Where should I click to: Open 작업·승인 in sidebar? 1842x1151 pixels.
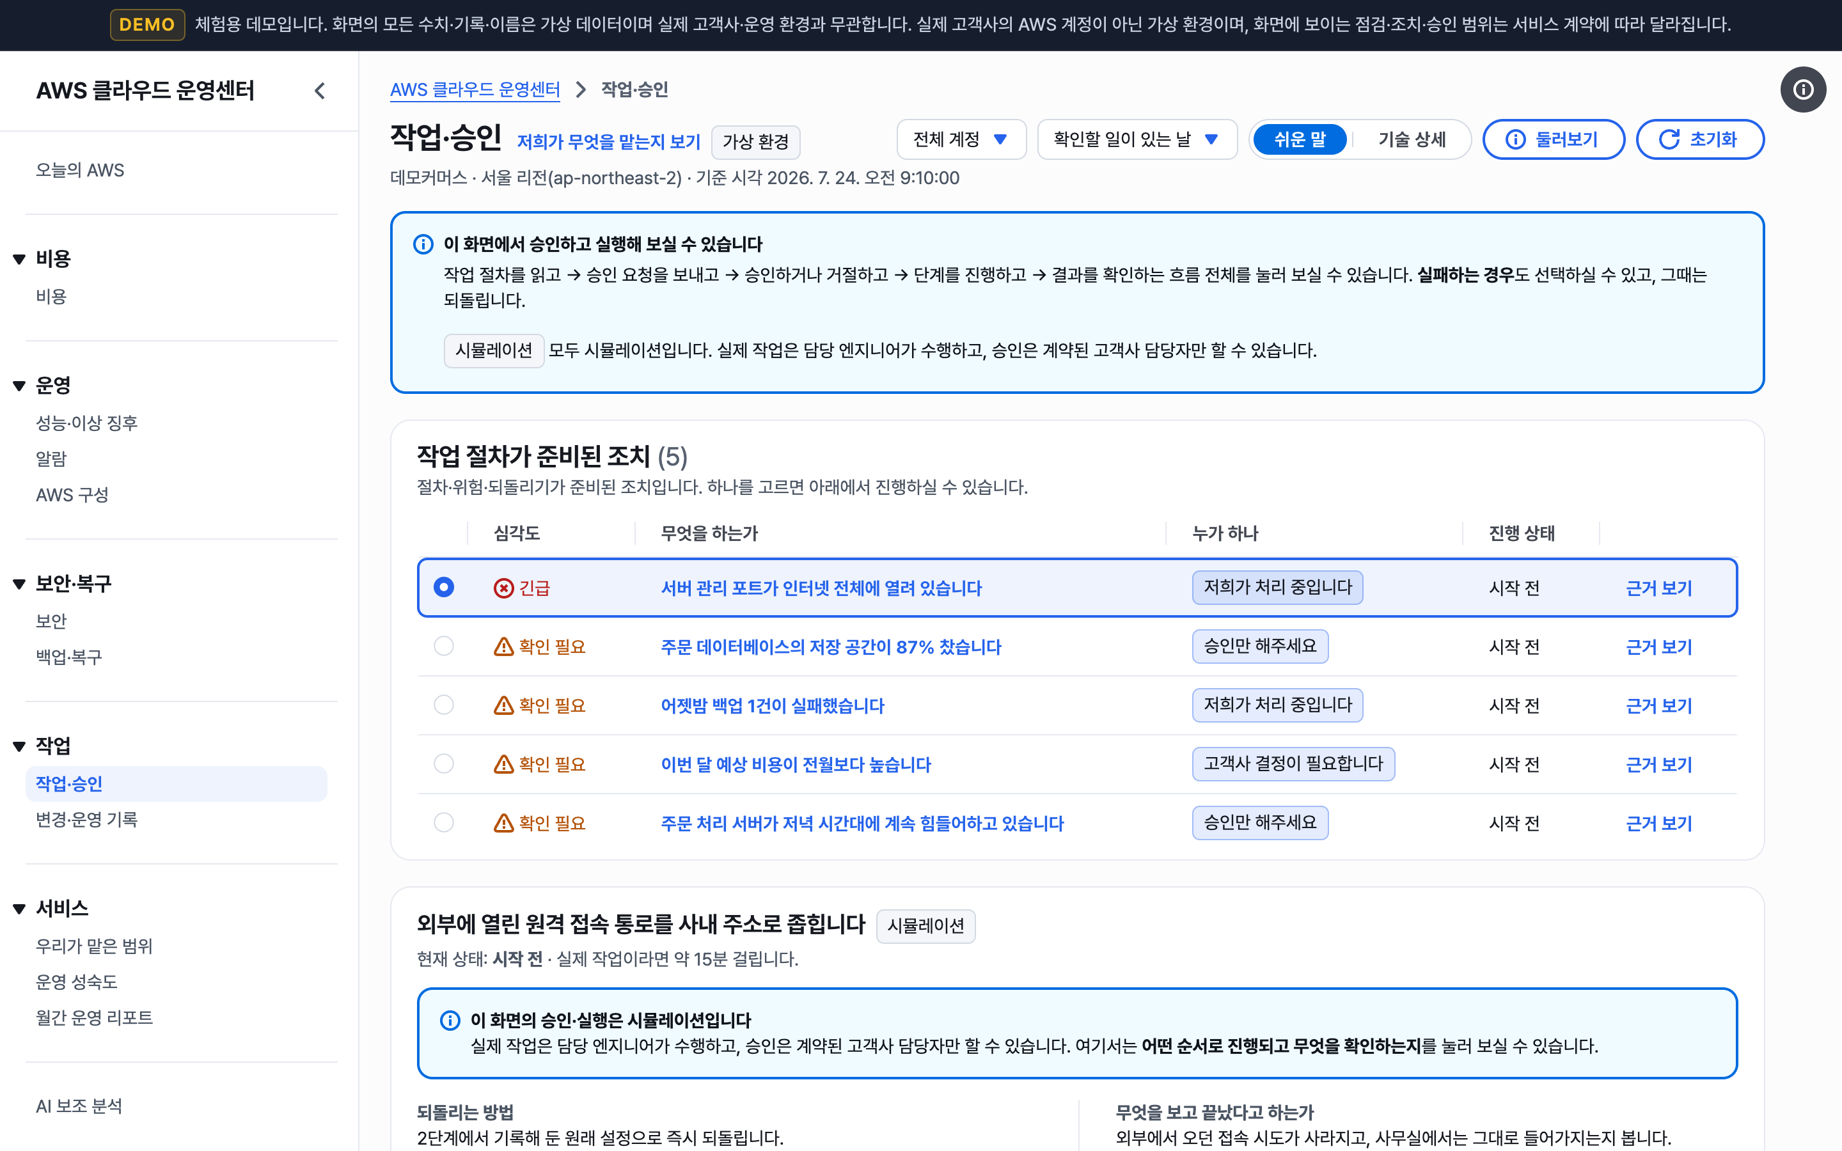(x=176, y=783)
